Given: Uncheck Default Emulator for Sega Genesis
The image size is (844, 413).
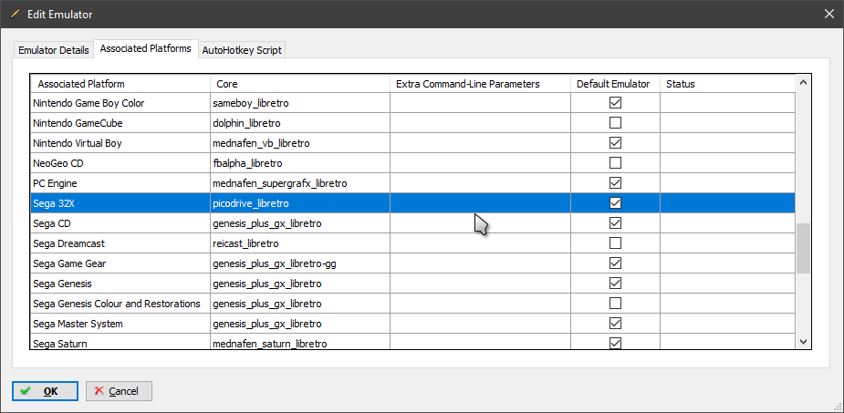Looking at the screenshot, I should pyautogui.click(x=615, y=283).
